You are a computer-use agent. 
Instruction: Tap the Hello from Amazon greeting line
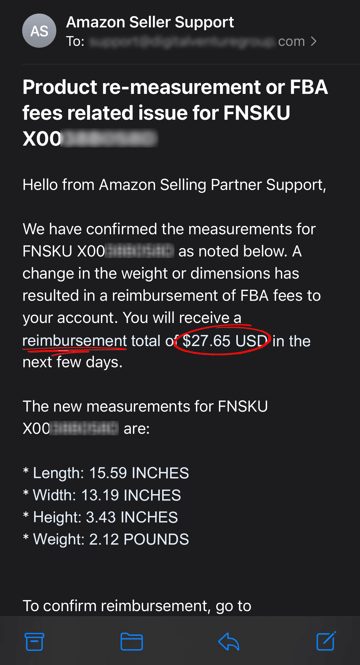click(x=174, y=185)
